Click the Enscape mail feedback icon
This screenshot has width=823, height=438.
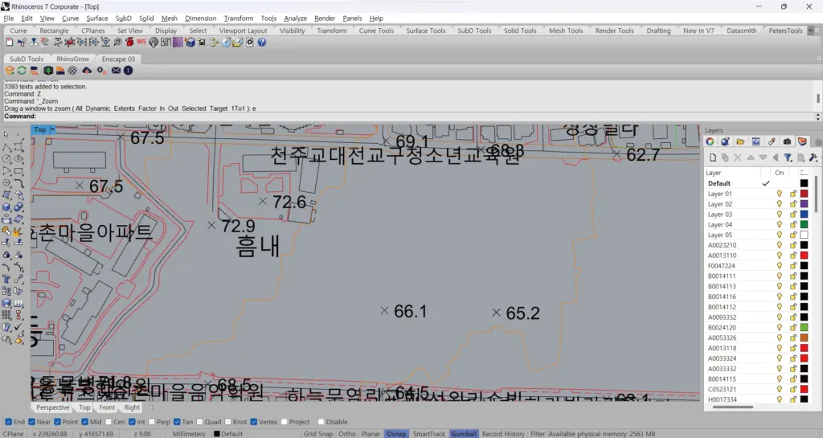116,70
